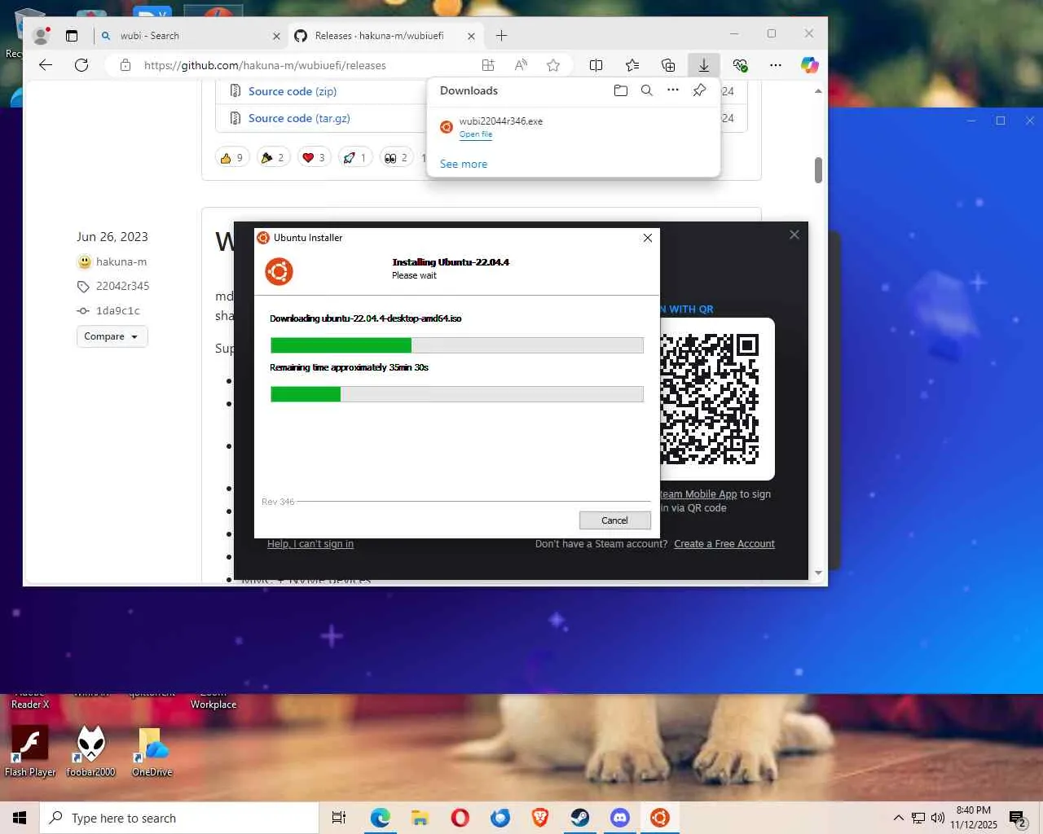Toggle the rocket reaction
This screenshot has height=834, width=1043.
(x=354, y=157)
